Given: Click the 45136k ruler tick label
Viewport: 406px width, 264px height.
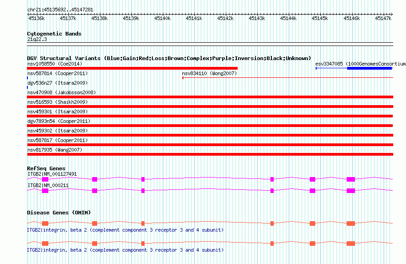Looking at the screenshot, I should coord(36,18).
